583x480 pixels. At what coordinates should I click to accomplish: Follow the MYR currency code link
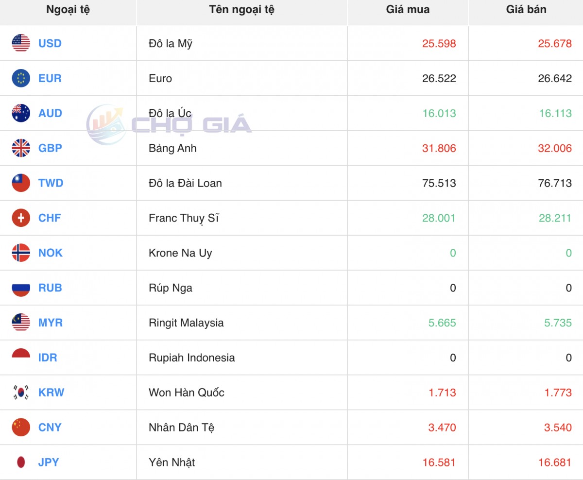coord(51,323)
